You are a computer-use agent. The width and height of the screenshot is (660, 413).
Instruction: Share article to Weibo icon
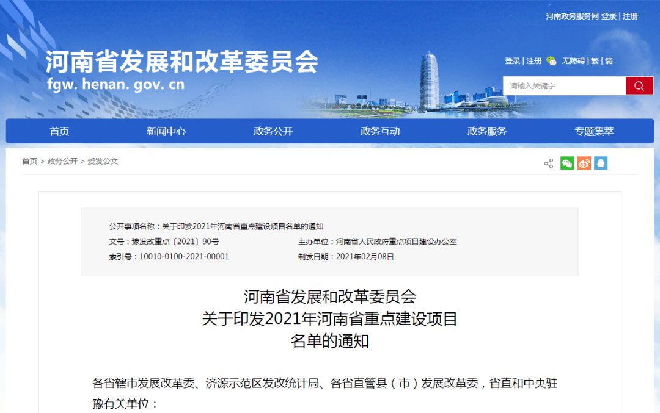(584, 163)
